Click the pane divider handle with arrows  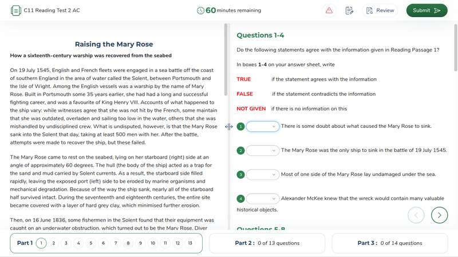(x=229, y=126)
